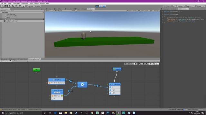
Task: Select the Get Axis node header
Action: pos(57,80)
